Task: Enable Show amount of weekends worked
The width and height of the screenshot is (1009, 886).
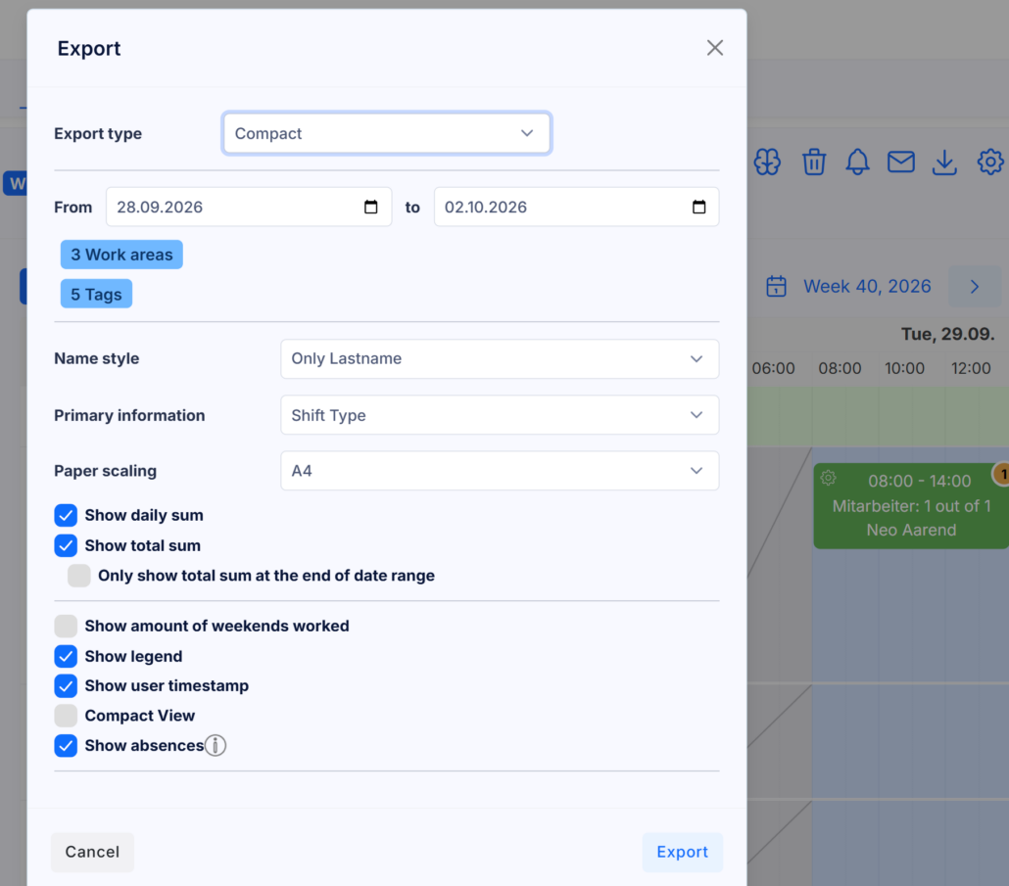Action: pos(66,627)
